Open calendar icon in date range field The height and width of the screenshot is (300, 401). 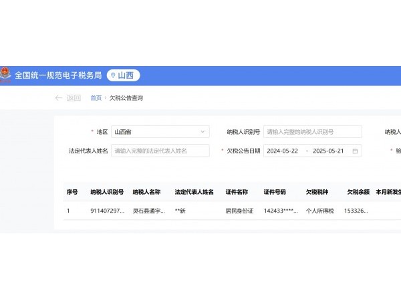coord(355,151)
